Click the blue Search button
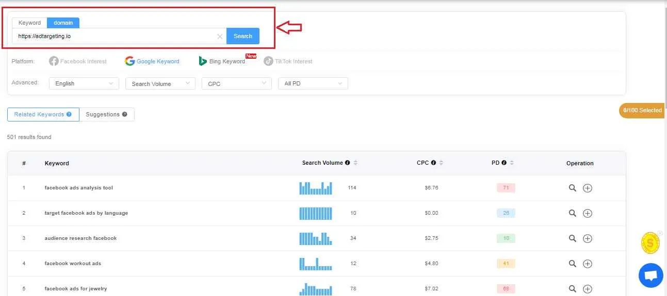The width and height of the screenshot is (667, 296). click(x=243, y=36)
